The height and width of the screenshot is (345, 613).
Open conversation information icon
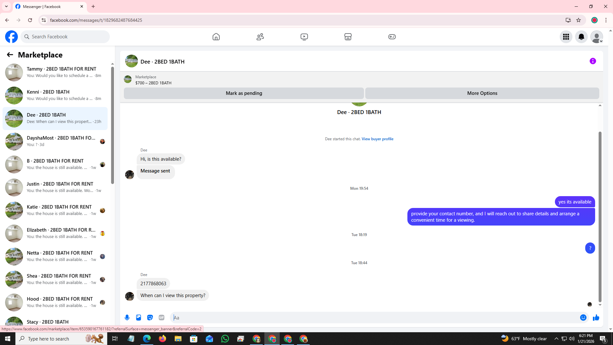pos(593,61)
